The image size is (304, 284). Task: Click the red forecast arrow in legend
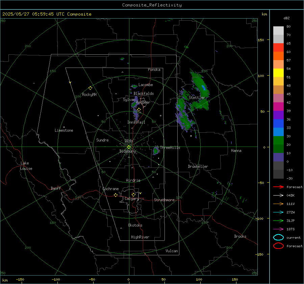(x=278, y=187)
